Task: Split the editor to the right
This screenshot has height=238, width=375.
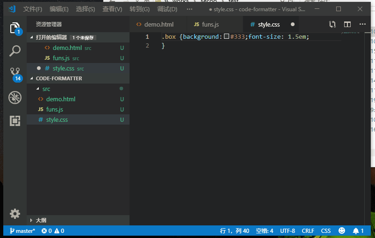Action: pos(347,24)
